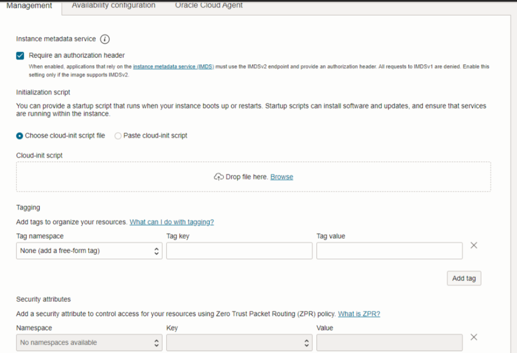This screenshot has height=353, width=517.
Task: Switch to the Management tab
Action: click(29, 6)
